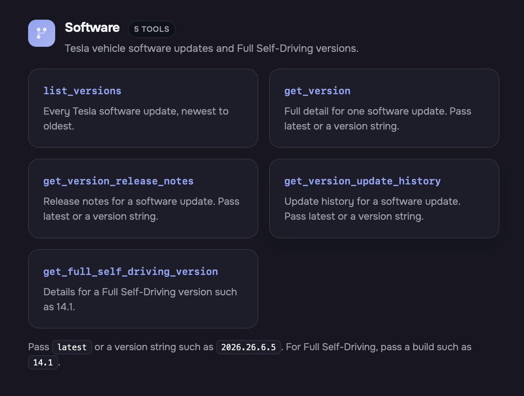The image size is (524, 396).
Task: Click the description 'Every Tesla software update, newest to oldest.'
Action: [136, 119]
